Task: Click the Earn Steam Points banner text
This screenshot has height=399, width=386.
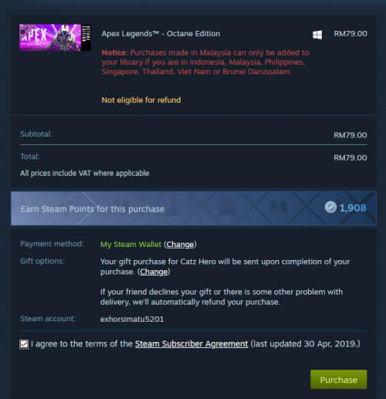Action: [x=93, y=209]
